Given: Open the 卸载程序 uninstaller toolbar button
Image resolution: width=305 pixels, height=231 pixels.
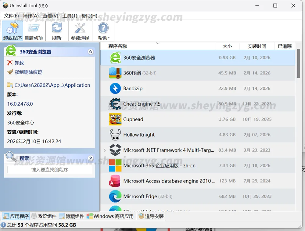Looking at the screenshot, I should point(13,31).
